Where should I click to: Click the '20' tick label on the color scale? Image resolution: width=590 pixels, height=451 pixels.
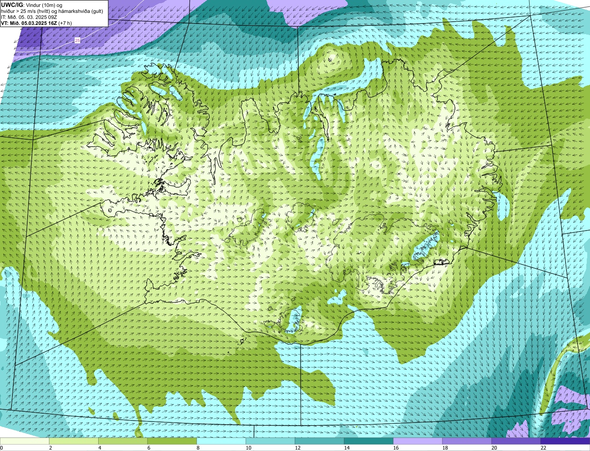pos(494,448)
